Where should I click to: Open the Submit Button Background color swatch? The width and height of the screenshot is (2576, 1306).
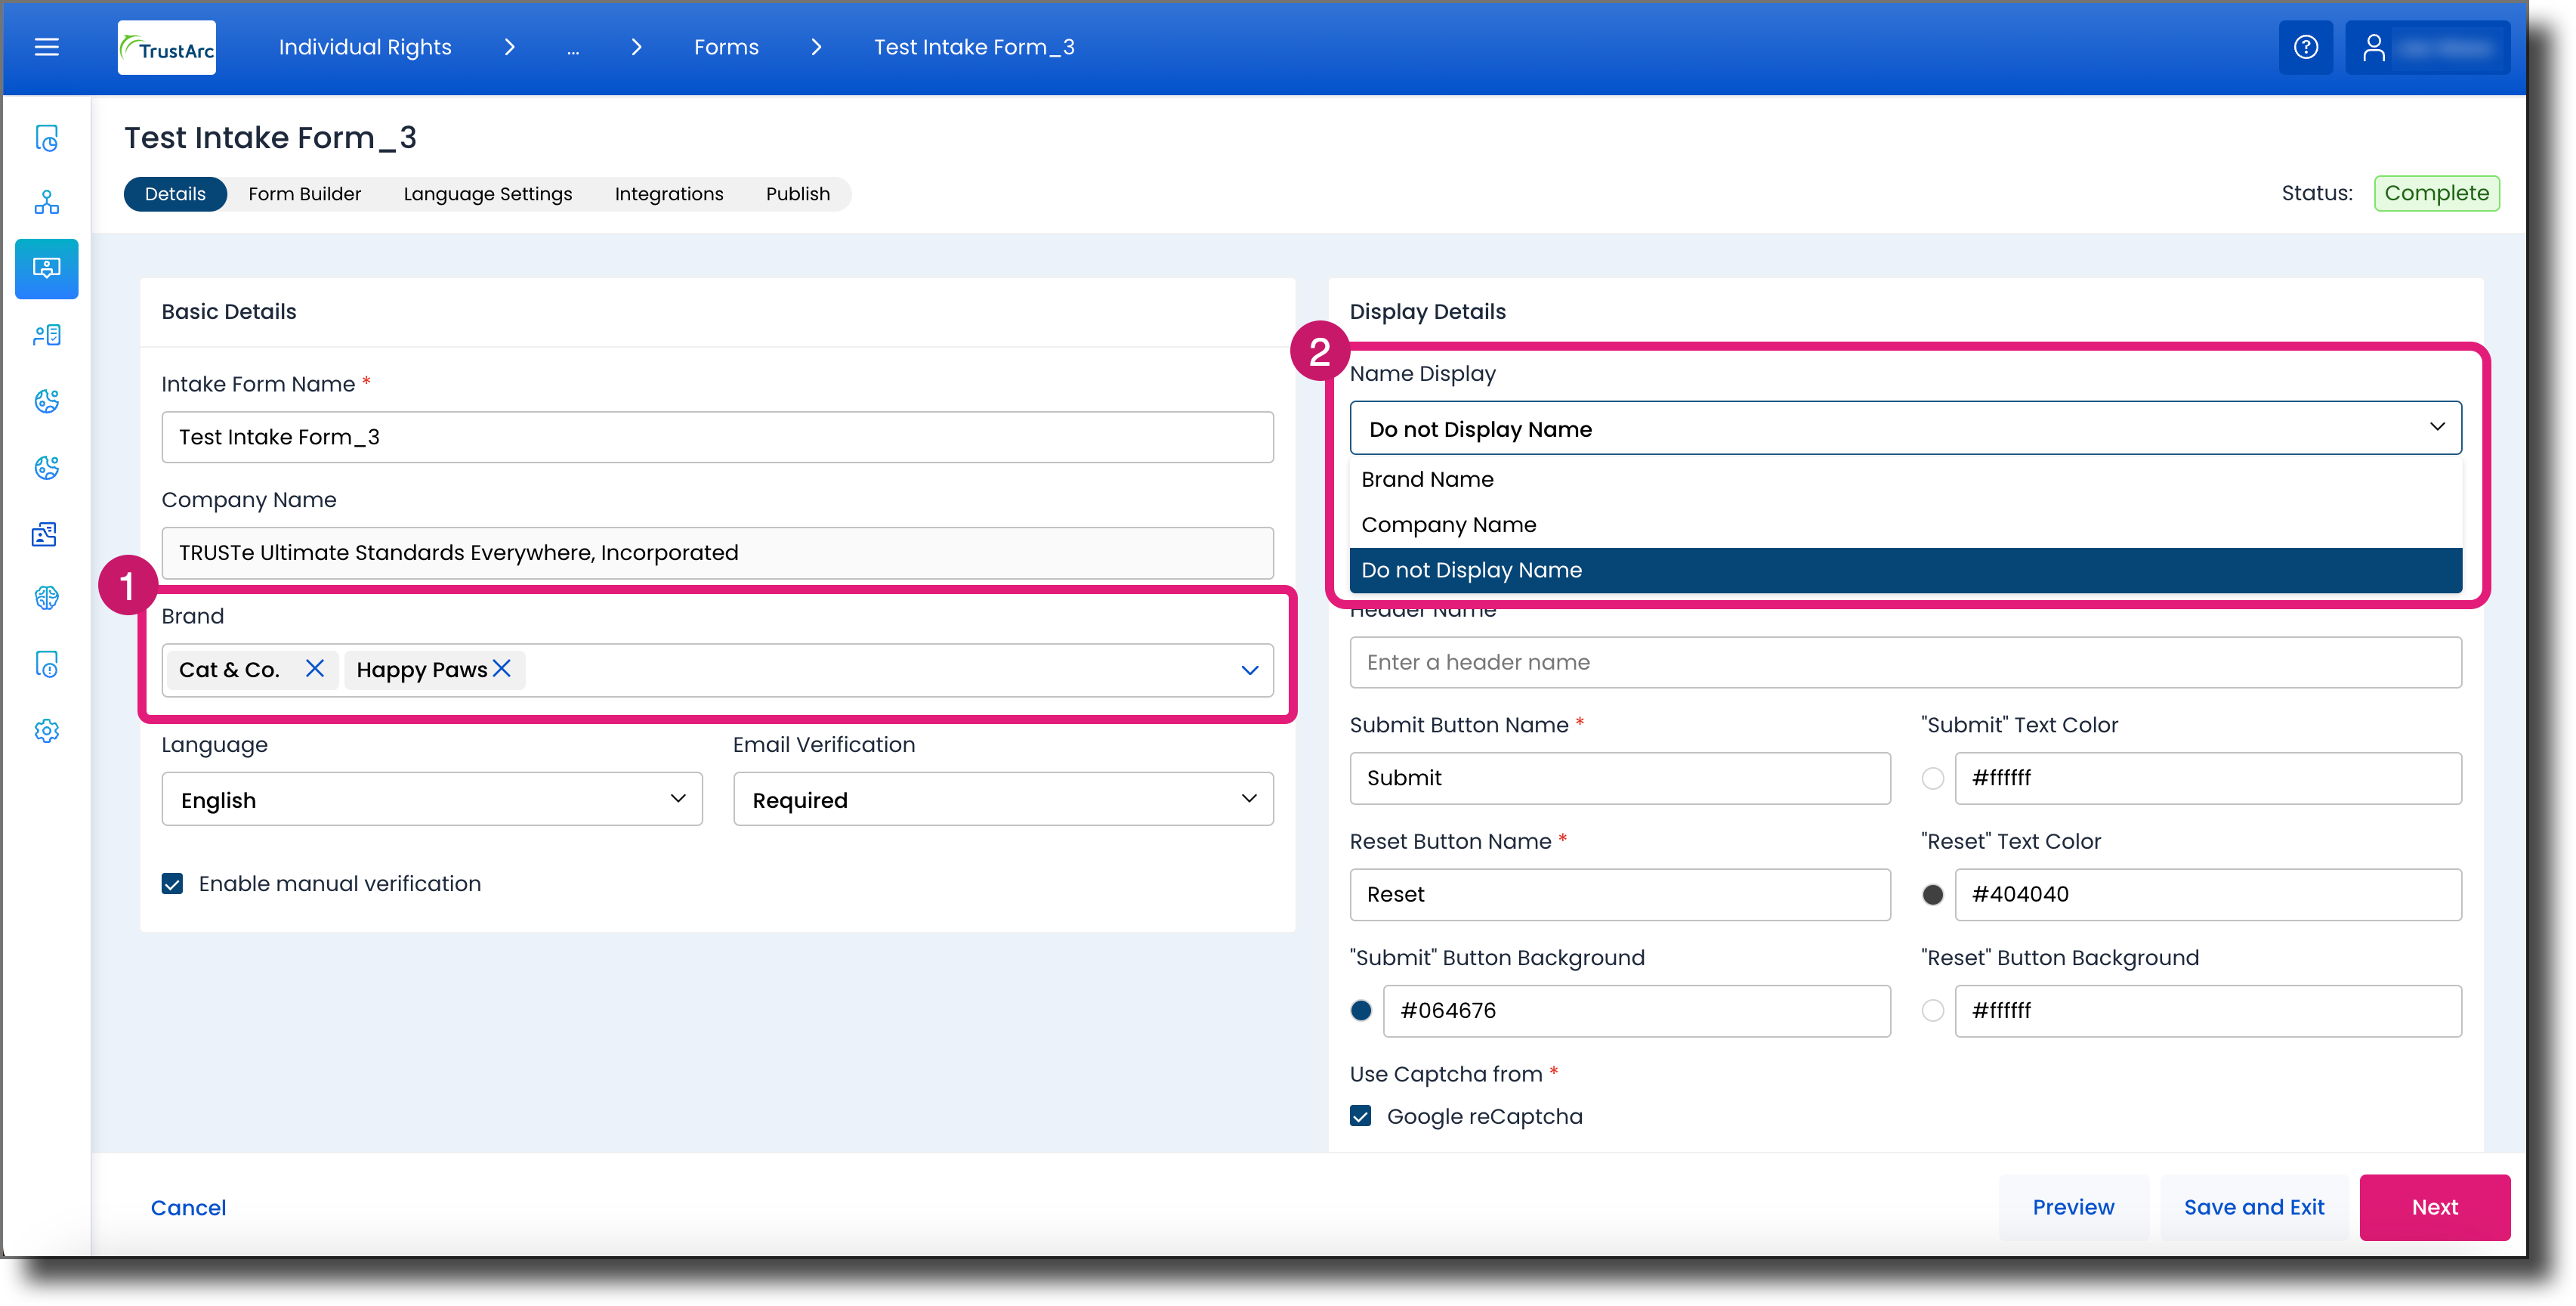pos(1360,1010)
